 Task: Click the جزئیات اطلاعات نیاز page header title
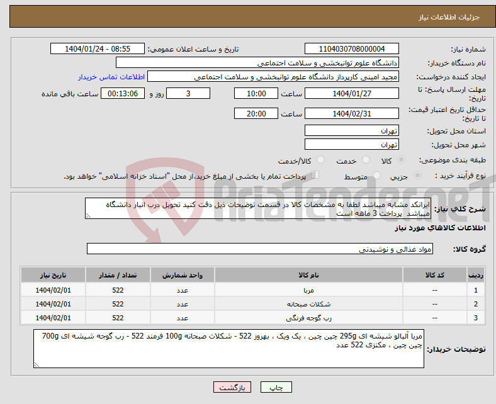click(x=449, y=17)
